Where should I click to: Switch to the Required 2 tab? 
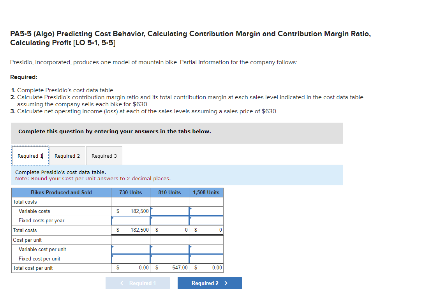(67, 155)
